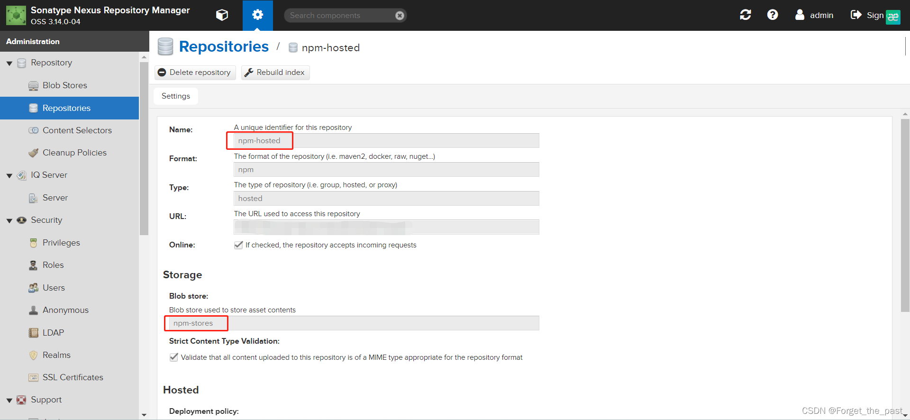910x420 pixels.
Task: Toggle the Online checkbox
Action: pyautogui.click(x=238, y=245)
